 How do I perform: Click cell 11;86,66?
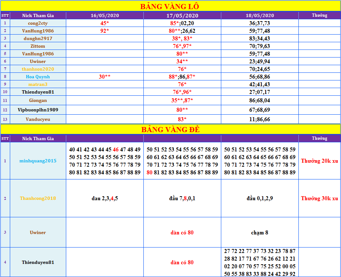tap(260, 119)
